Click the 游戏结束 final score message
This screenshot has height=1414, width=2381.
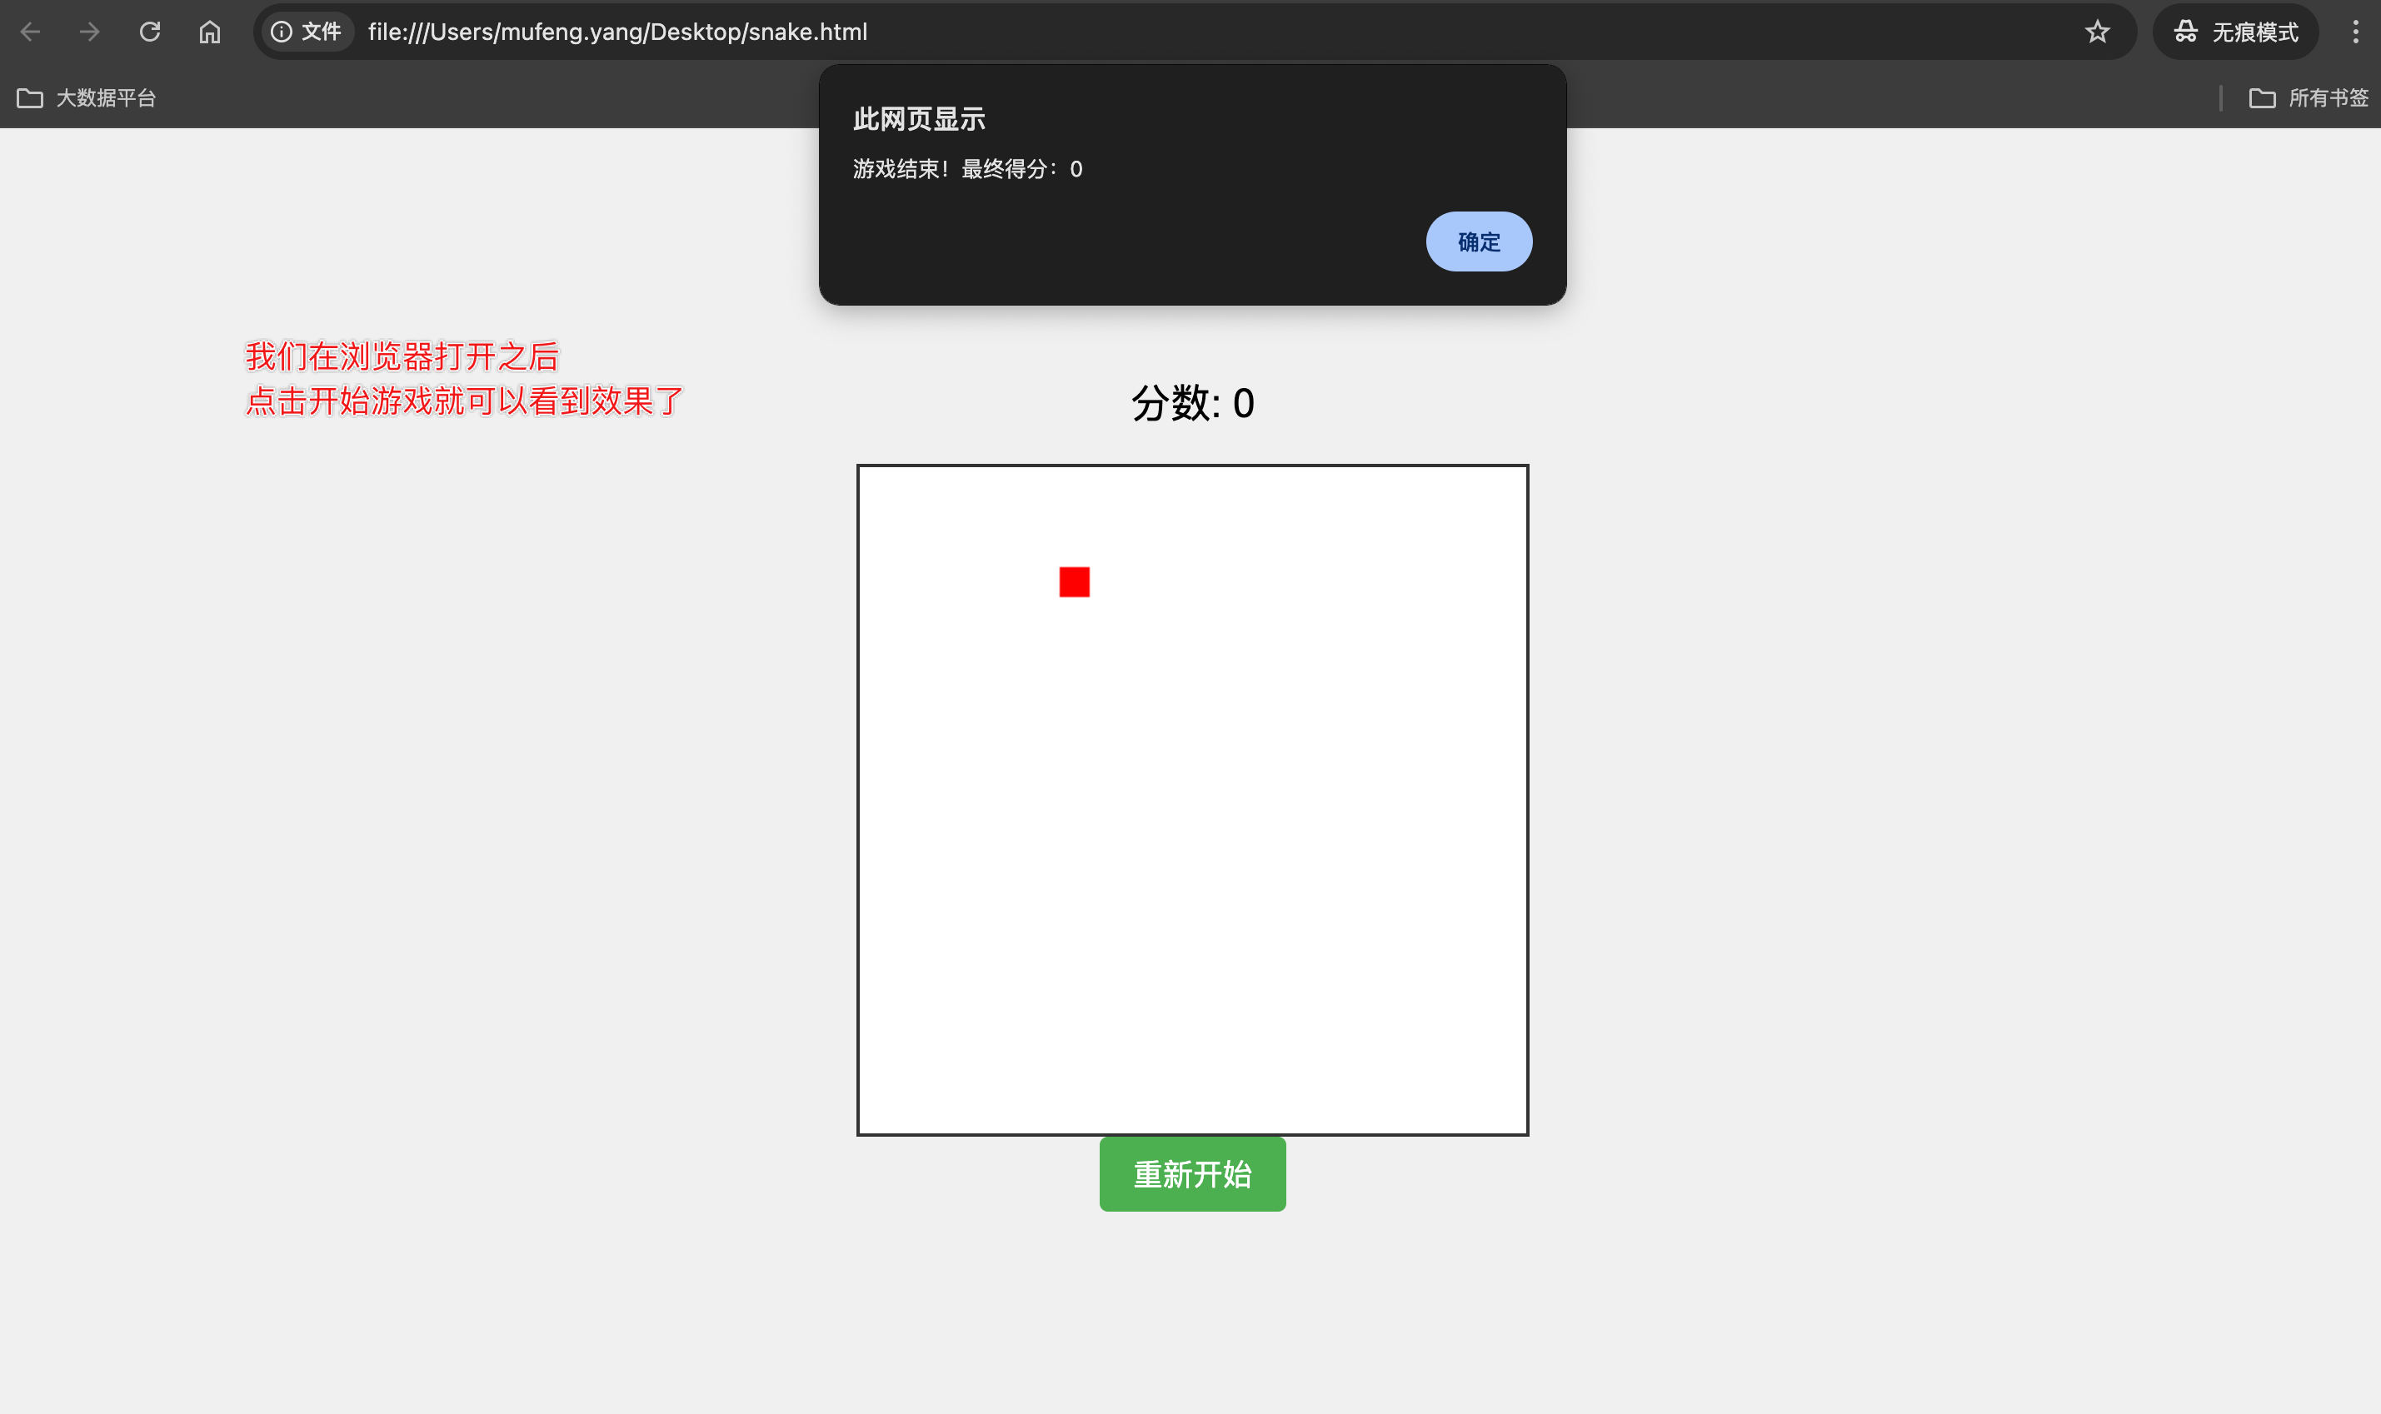(966, 170)
